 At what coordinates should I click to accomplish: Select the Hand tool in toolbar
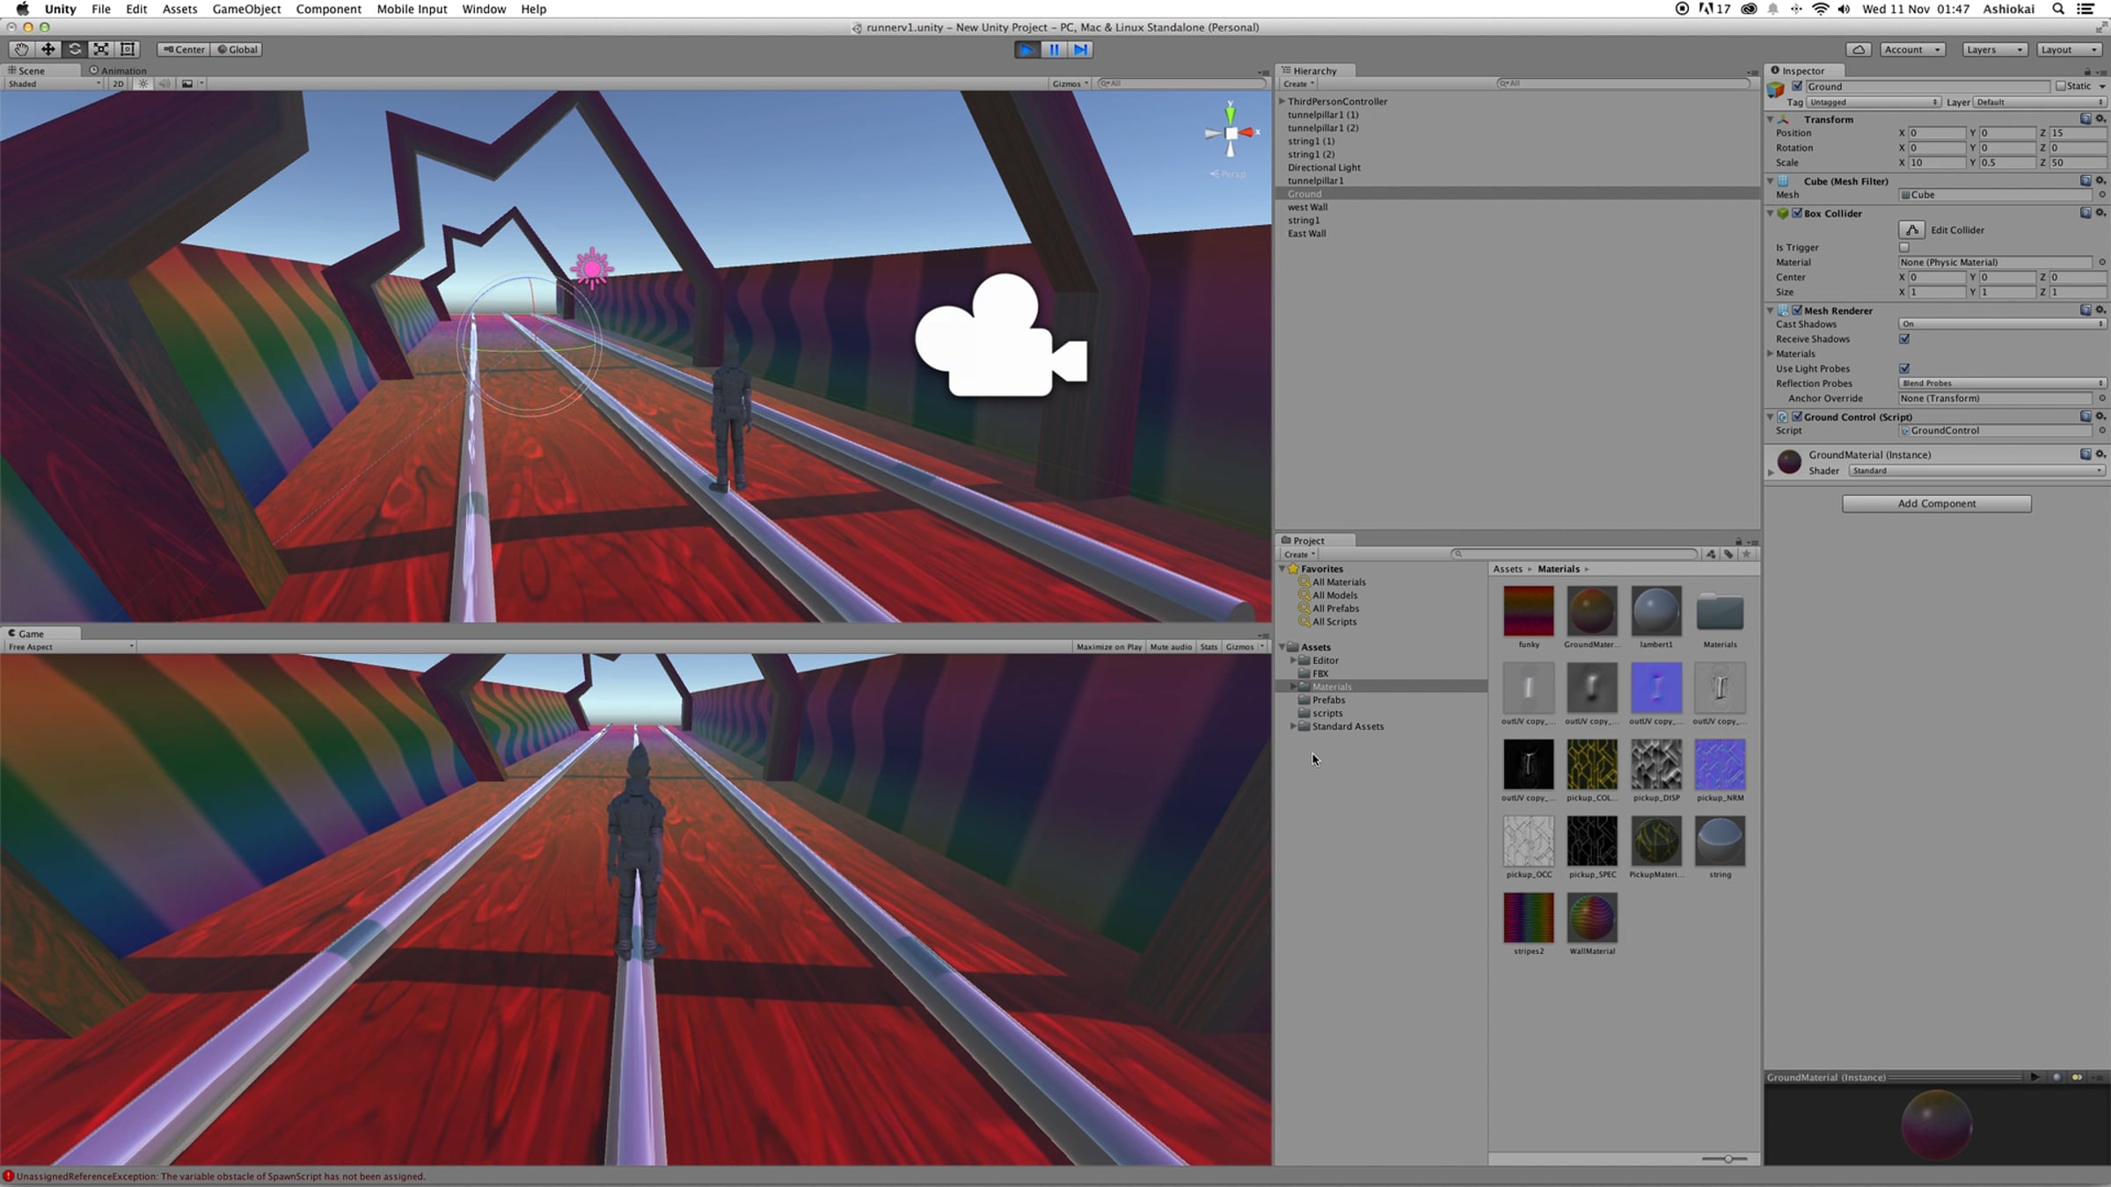click(21, 49)
